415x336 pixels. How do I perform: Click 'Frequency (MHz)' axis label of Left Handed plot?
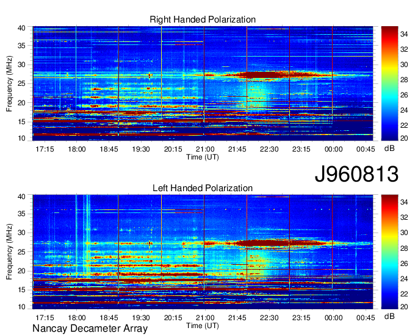(x=9, y=252)
